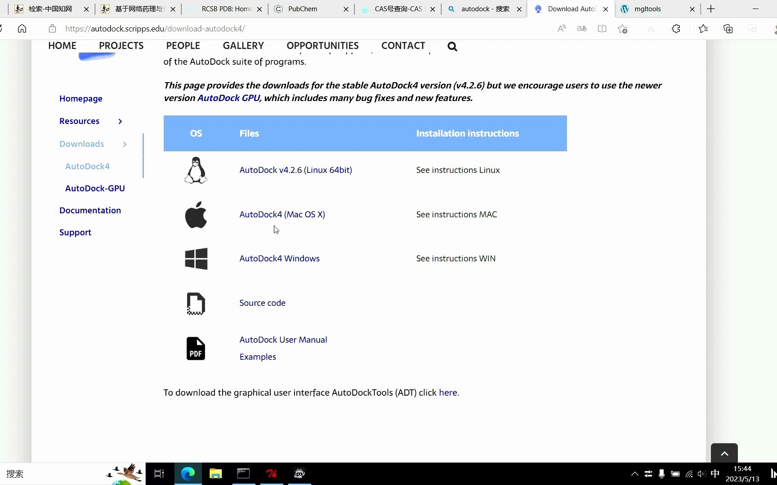Open the read aloud icon in address bar
Viewport: 777px width, 485px height.
(x=562, y=29)
